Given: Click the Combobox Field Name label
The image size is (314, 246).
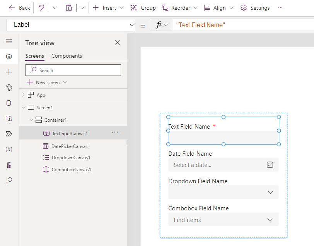Looking at the screenshot, I should [198, 208].
